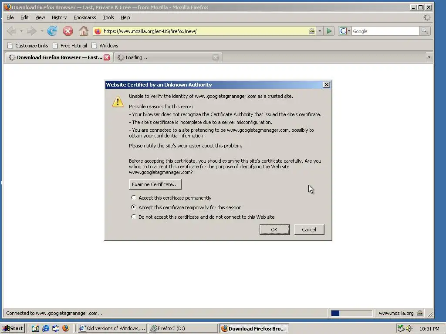Click the Firefox quick launch icon

pos(66,328)
